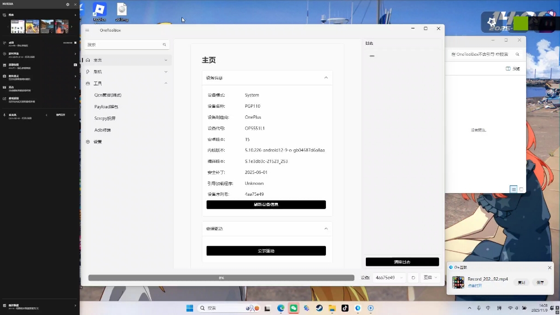Open the Scrcpy screen mirroring sub-item
The height and width of the screenshot is (315, 560).
104,118
